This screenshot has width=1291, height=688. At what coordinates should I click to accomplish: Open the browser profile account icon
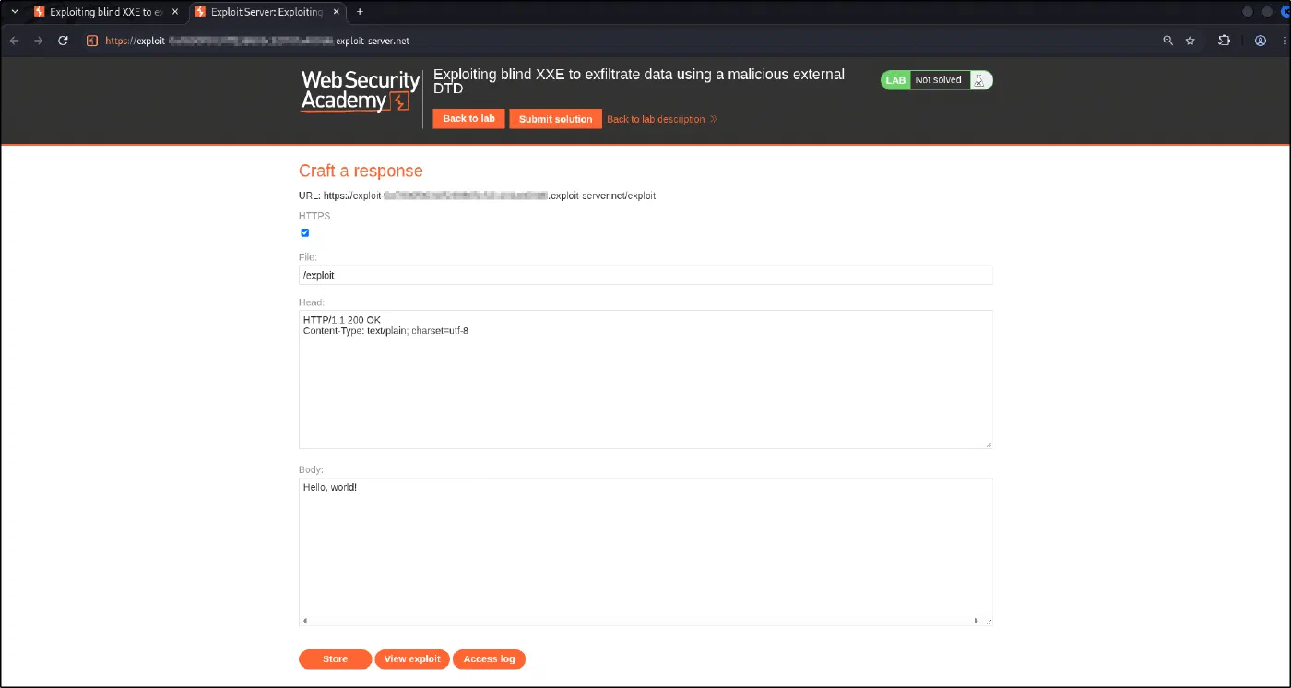click(1260, 41)
